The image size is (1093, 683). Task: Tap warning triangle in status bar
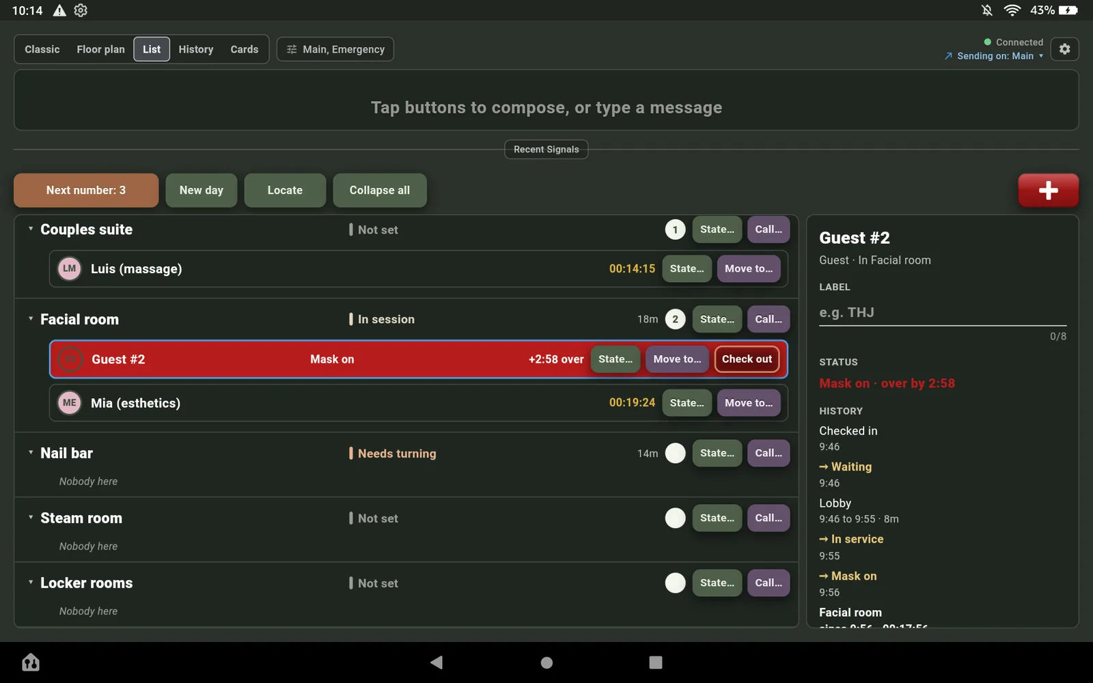click(59, 10)
